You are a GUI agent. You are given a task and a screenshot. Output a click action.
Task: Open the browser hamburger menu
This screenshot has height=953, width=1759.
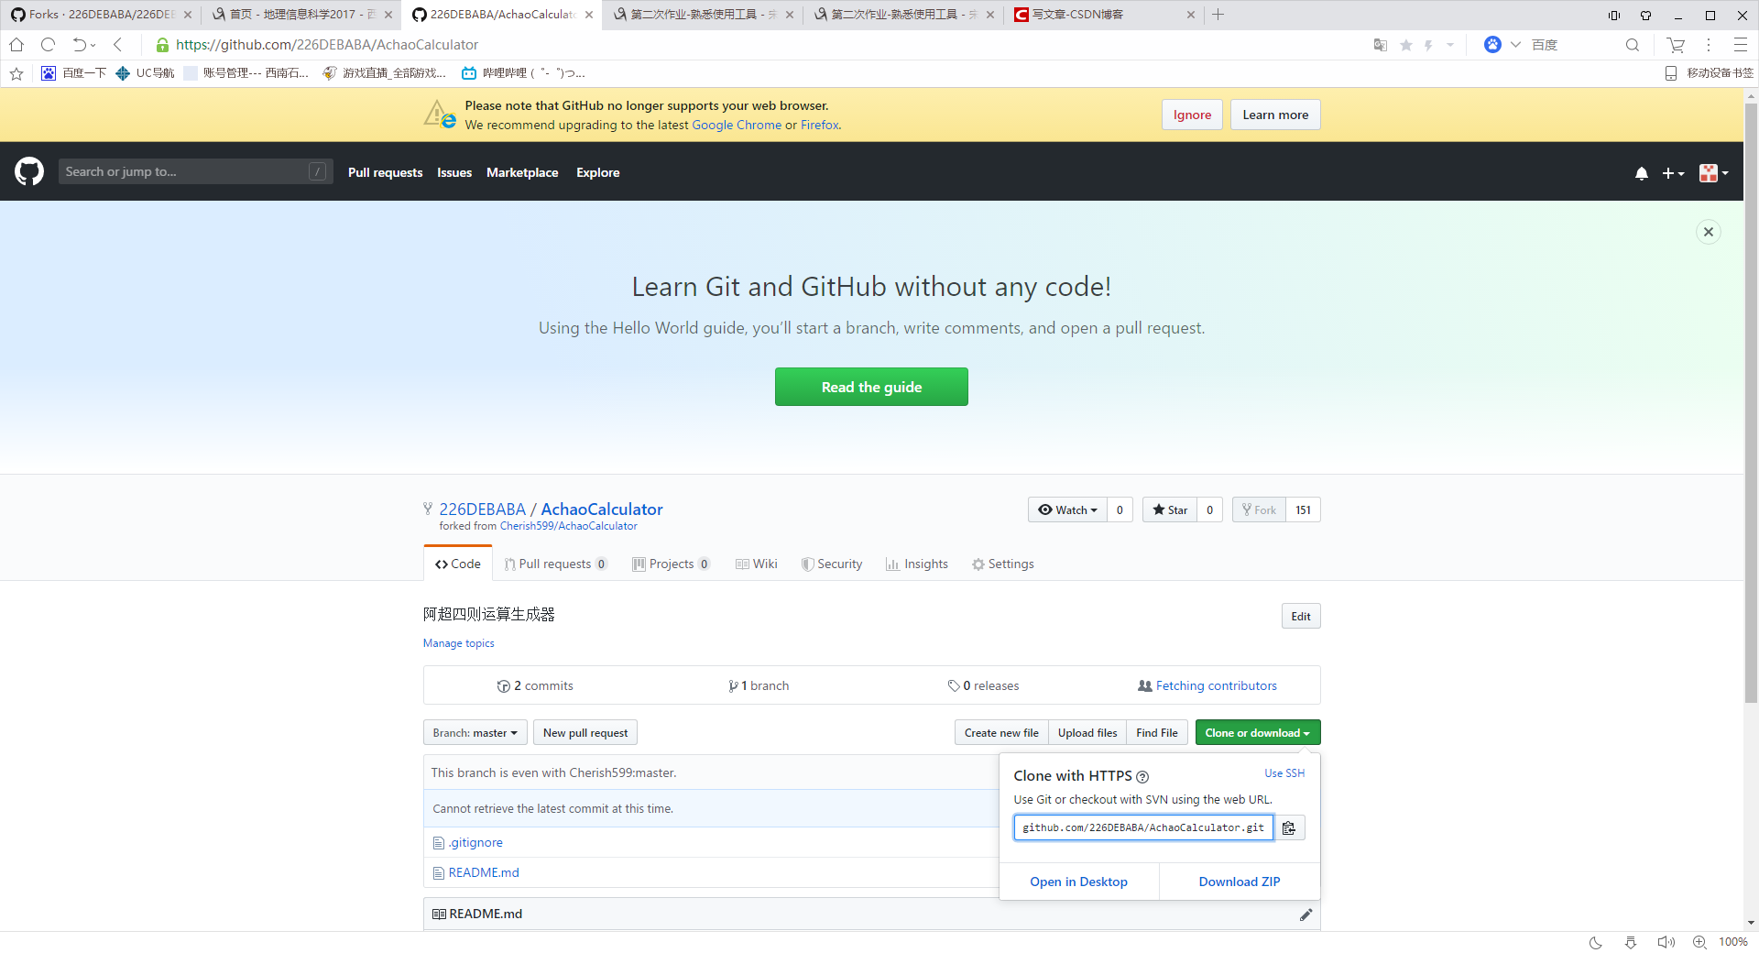(1741, 45)
